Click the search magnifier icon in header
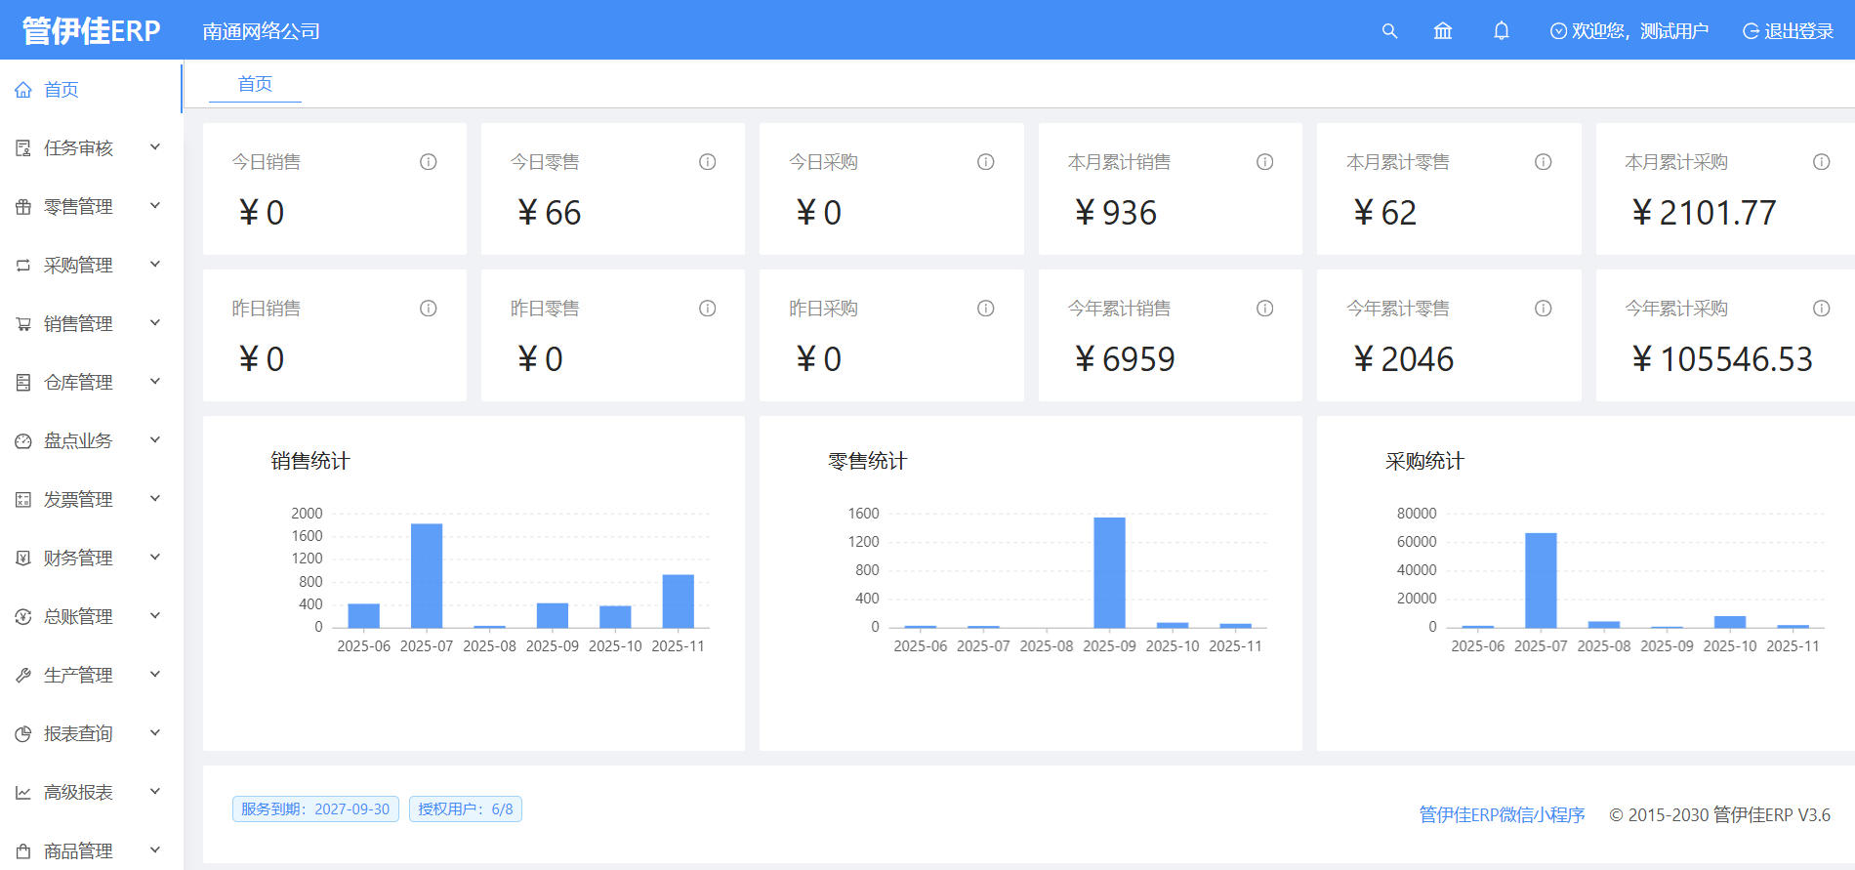 tap(1389, 31)
